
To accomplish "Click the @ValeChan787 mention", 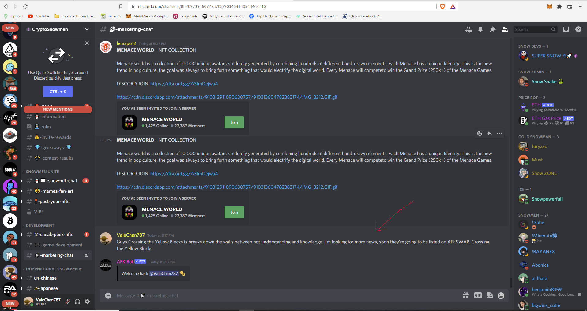I will 164,274.
